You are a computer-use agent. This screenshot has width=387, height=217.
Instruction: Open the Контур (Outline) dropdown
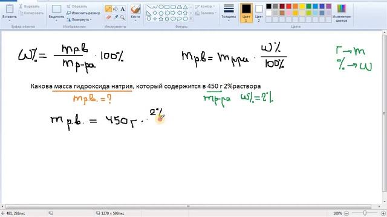(205, 7)
